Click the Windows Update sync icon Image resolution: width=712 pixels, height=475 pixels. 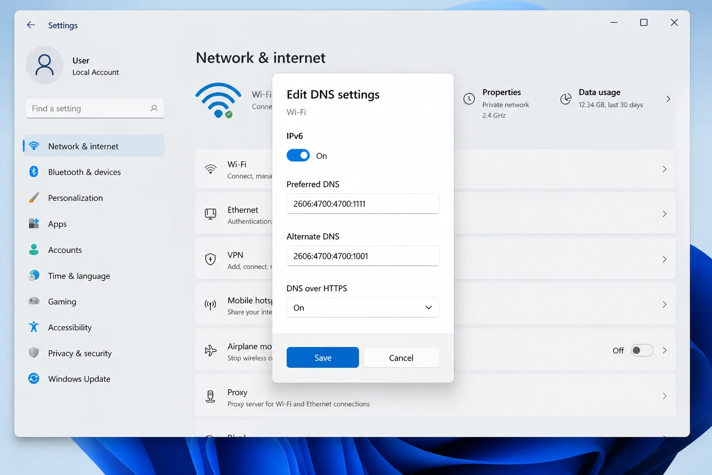click(x=34, y=379)
